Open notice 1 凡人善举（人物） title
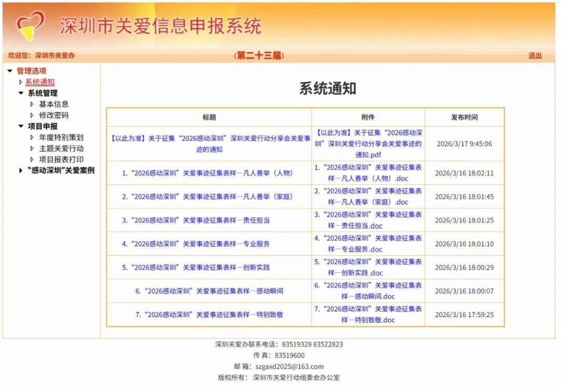Viewport: 561px width, 390px height. click(x=207, y=173)
